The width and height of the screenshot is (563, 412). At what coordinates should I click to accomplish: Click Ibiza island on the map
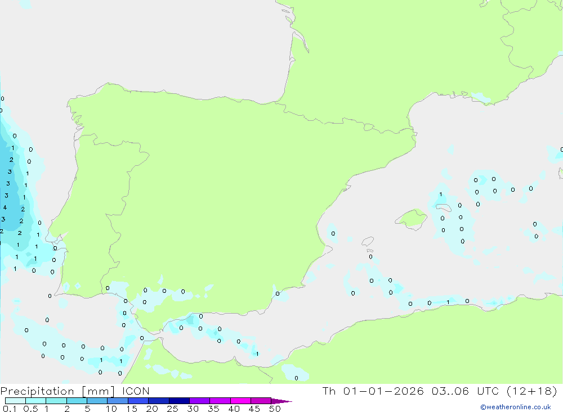368,241
